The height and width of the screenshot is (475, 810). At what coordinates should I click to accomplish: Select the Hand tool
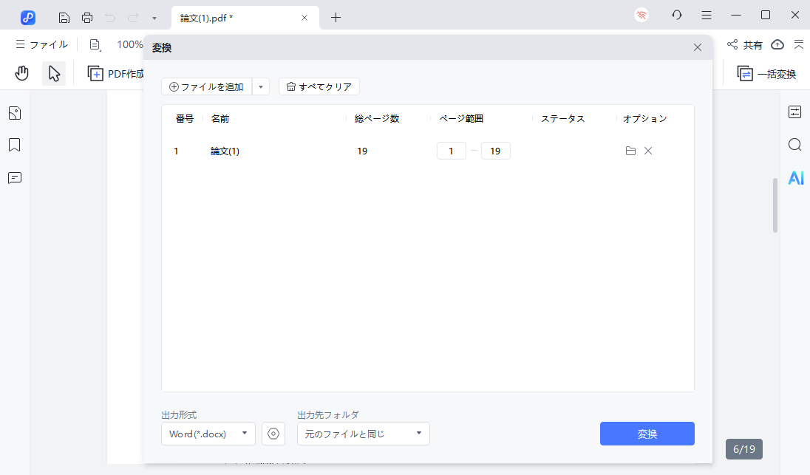click(x=21, y=72)
